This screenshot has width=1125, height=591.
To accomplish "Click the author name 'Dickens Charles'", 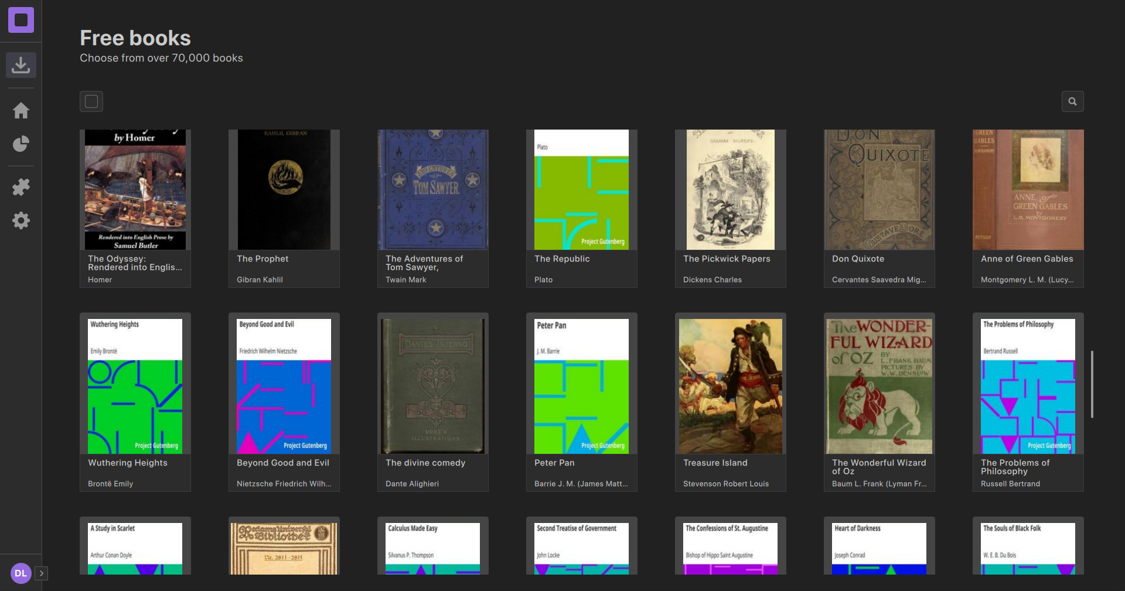I will [712, 280].
